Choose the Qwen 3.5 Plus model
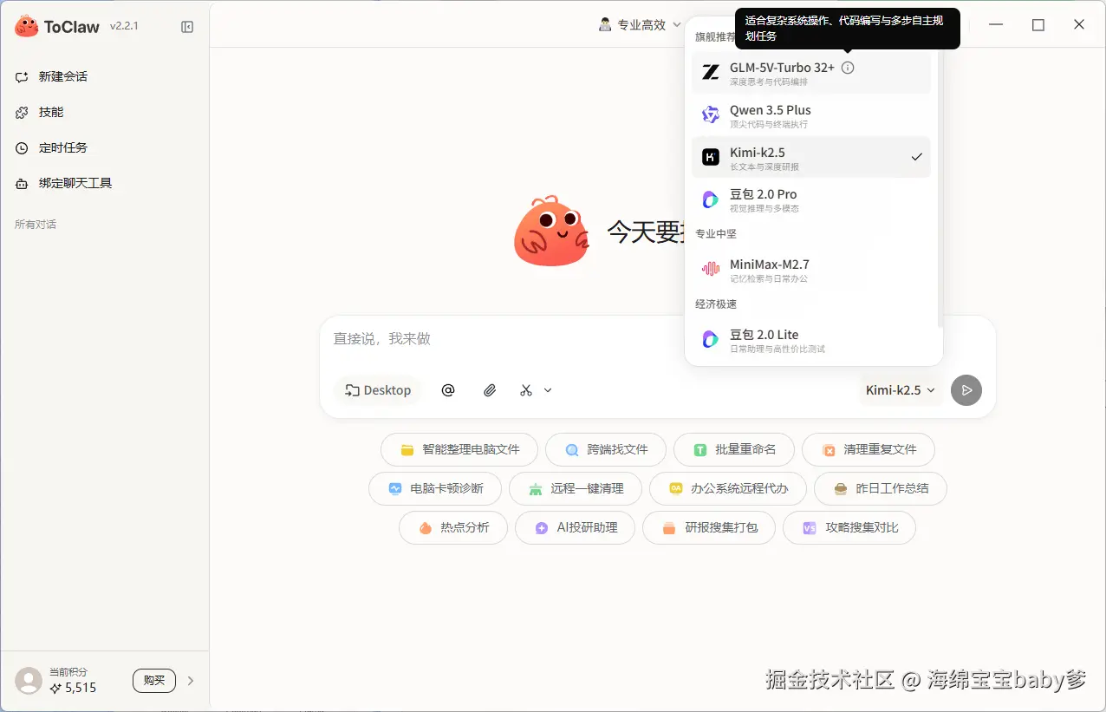 811,115
